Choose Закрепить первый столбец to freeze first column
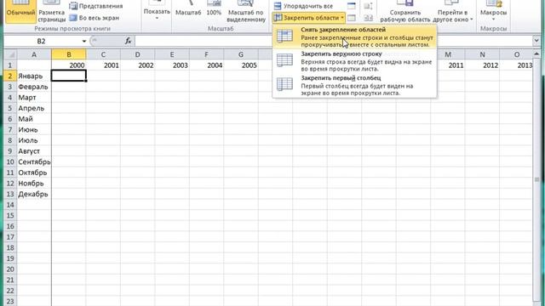Viewport: 545px width, 306px height. 354,85
